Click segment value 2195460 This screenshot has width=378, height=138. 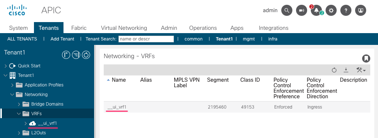pos(217,107)
